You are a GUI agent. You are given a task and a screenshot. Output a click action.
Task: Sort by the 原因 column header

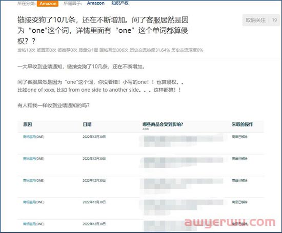tap(28, 124)
